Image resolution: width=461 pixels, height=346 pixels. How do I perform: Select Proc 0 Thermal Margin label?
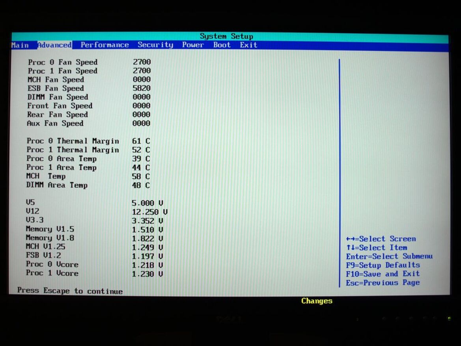tap(73, 141)
